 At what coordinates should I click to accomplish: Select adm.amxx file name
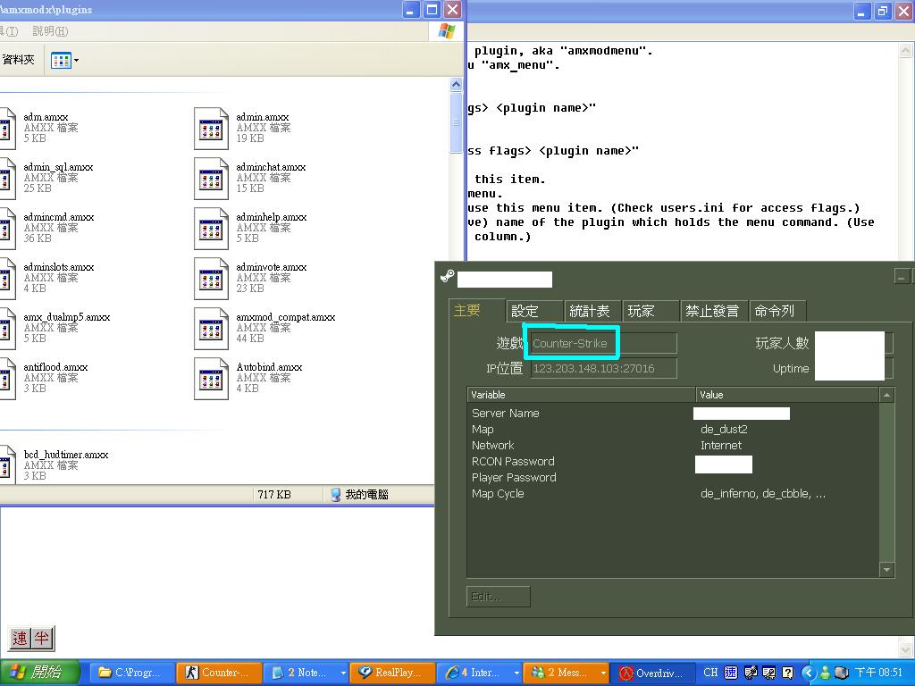click(46, 117)
